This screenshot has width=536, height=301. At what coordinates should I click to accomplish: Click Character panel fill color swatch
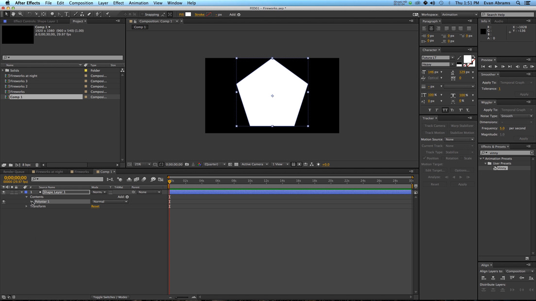[x=467, y=59]
